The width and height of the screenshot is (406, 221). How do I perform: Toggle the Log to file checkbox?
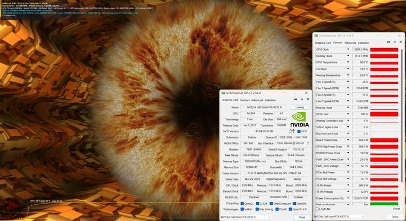(x=317, y=209)
